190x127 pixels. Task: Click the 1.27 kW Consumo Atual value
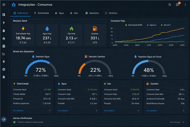coord(47,90)
